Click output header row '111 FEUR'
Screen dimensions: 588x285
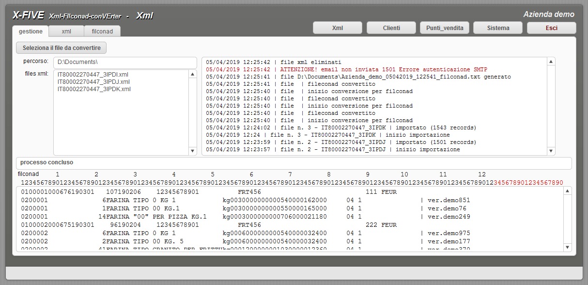pos(209,192)
